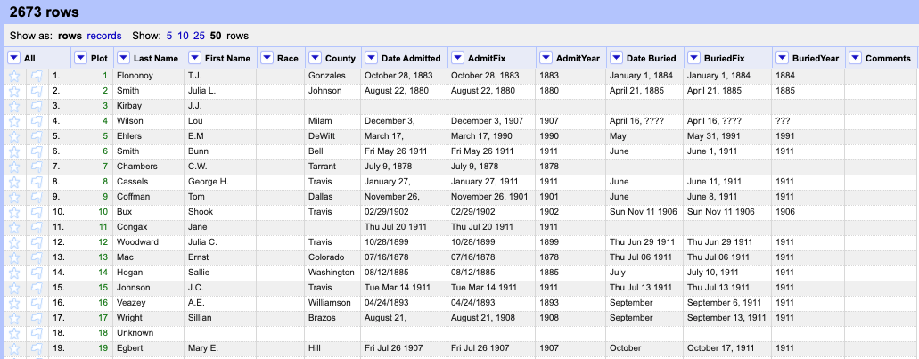Star row 17 Wright
This screenshot has height=359, width=919.
click(x=14, y=318)
